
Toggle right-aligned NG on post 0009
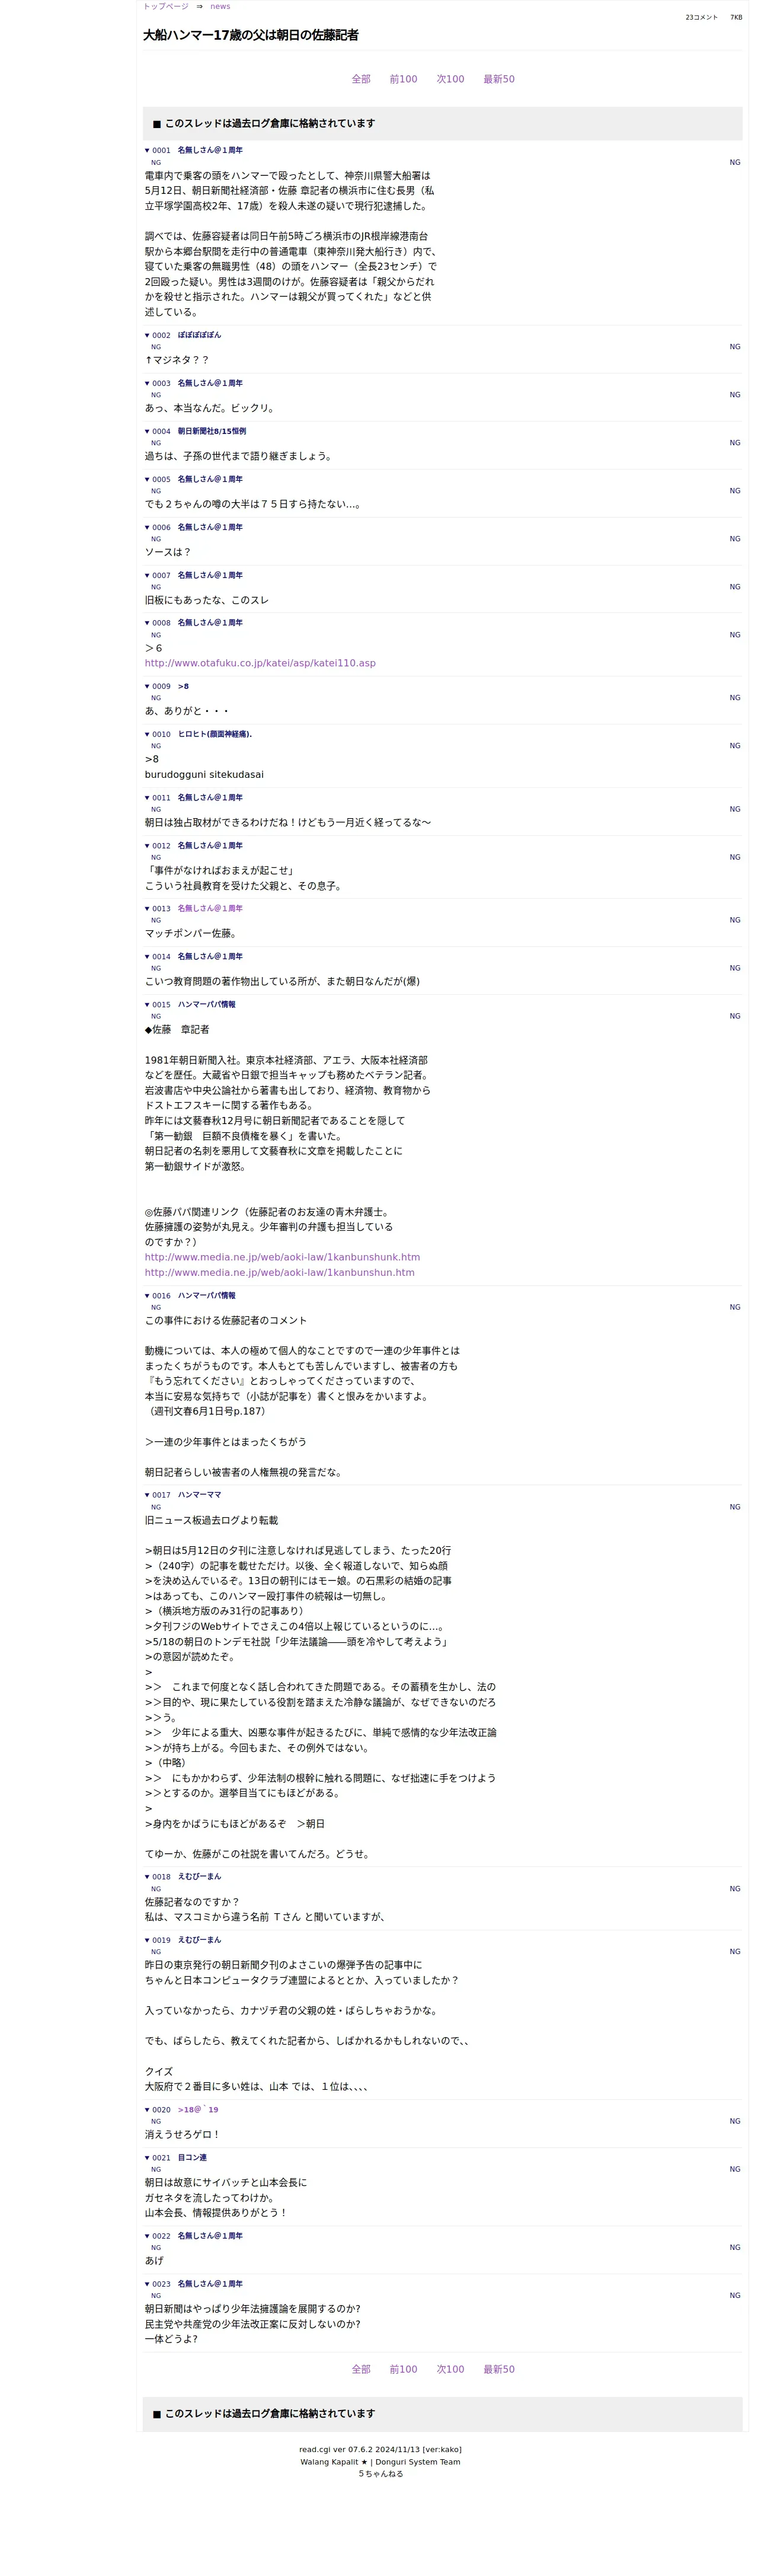click(735, 698)
